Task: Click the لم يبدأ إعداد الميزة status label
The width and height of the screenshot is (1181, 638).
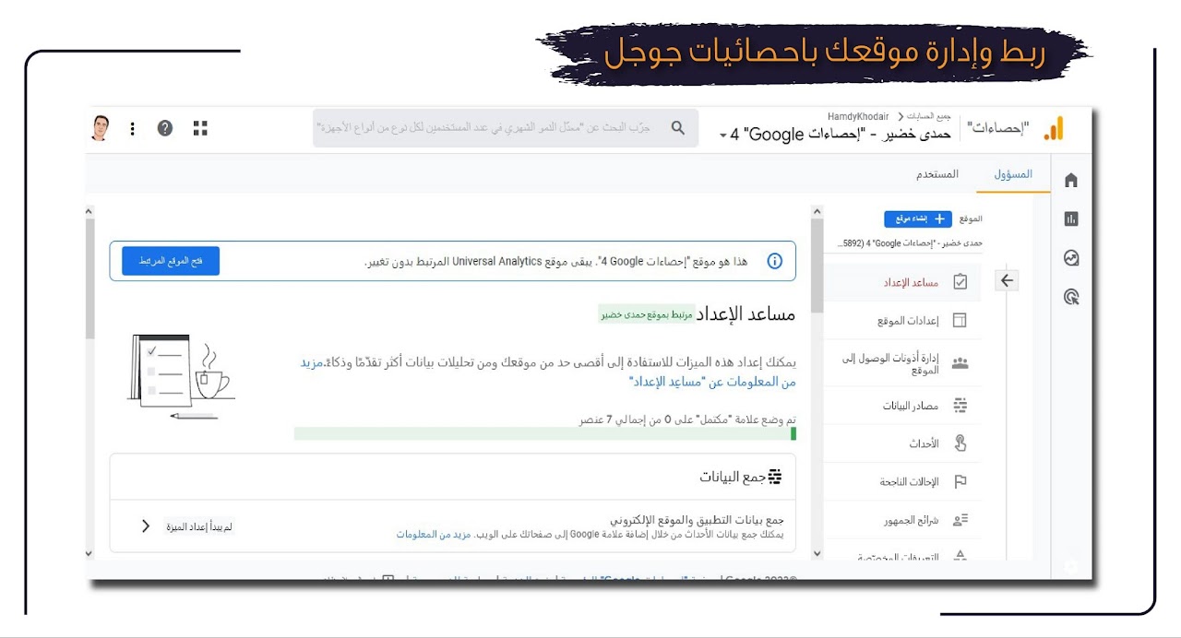Action: (199, 526)
